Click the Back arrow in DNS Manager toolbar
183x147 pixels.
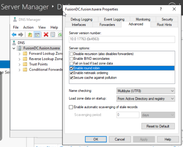pos(14,35)
